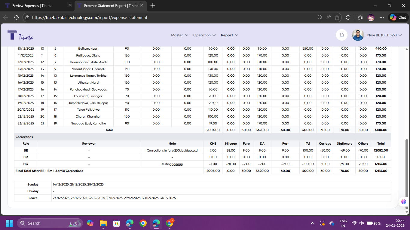410x230 pixels.
Task: Zoom out using address bar magnifier icon
Action: coord(320,17)
